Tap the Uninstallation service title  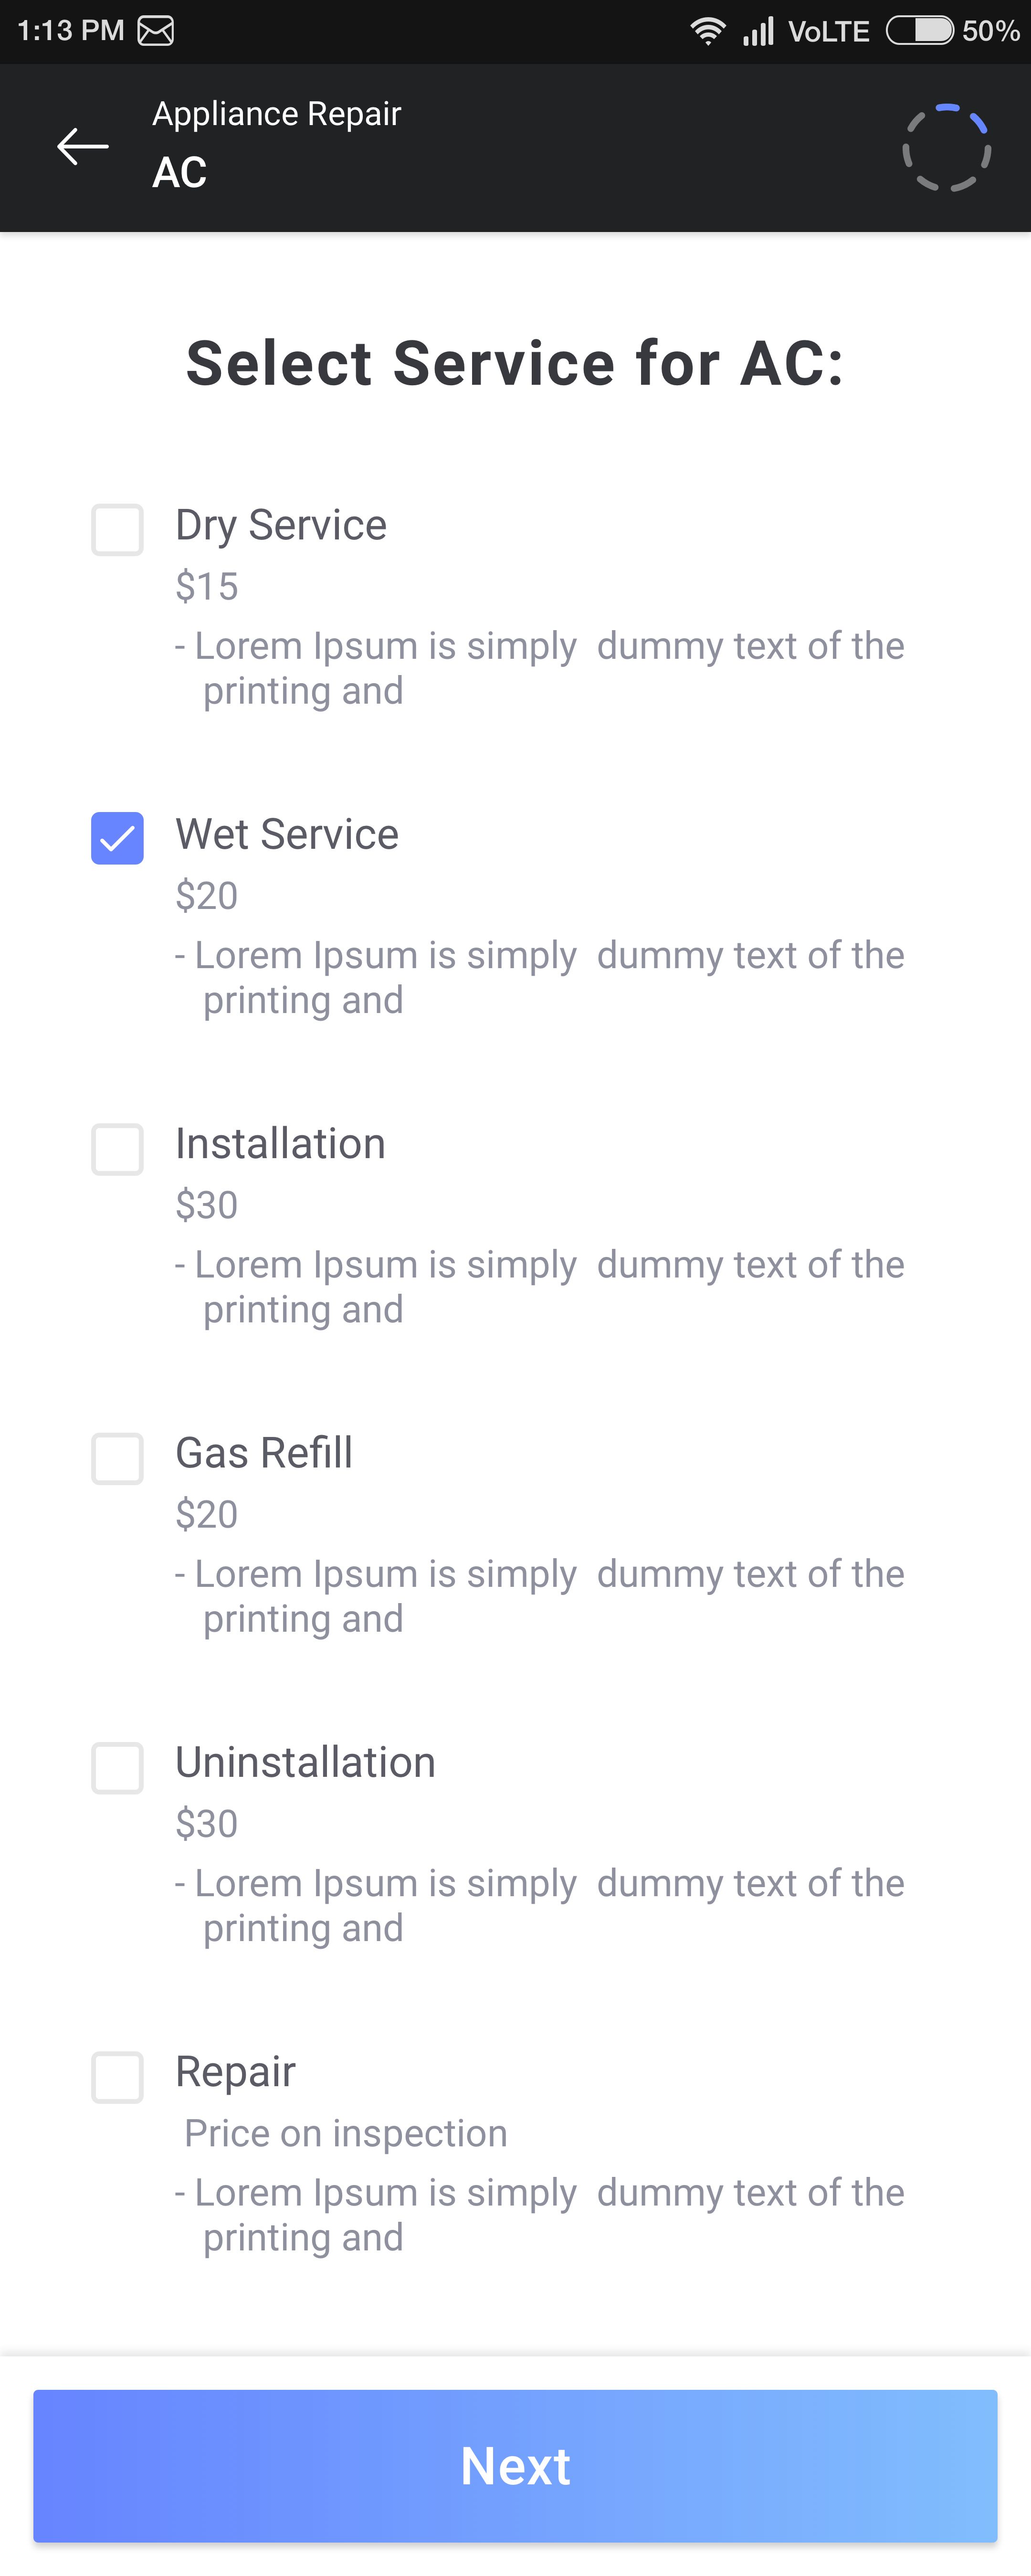coord(305,1762)
